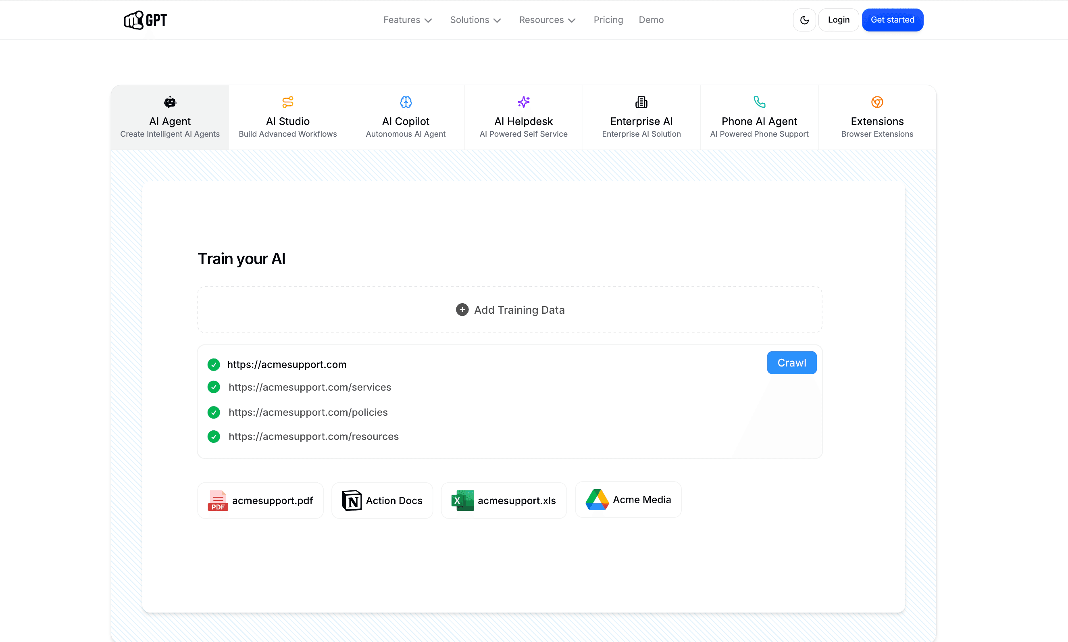Image resolution: width=1068 pixels, height=642 pixels.
Task: Click the PDF file icon
Action: pos(218,500)
